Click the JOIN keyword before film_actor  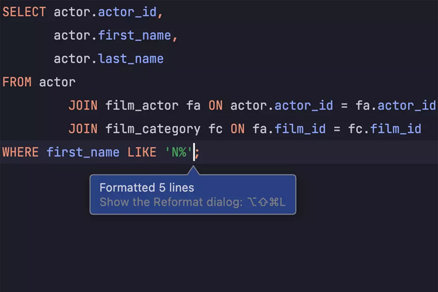(83, 105)
